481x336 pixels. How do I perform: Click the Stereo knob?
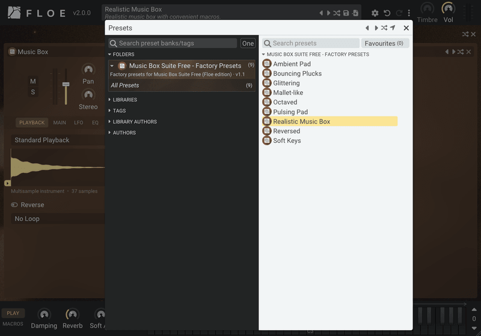(88, 95)
